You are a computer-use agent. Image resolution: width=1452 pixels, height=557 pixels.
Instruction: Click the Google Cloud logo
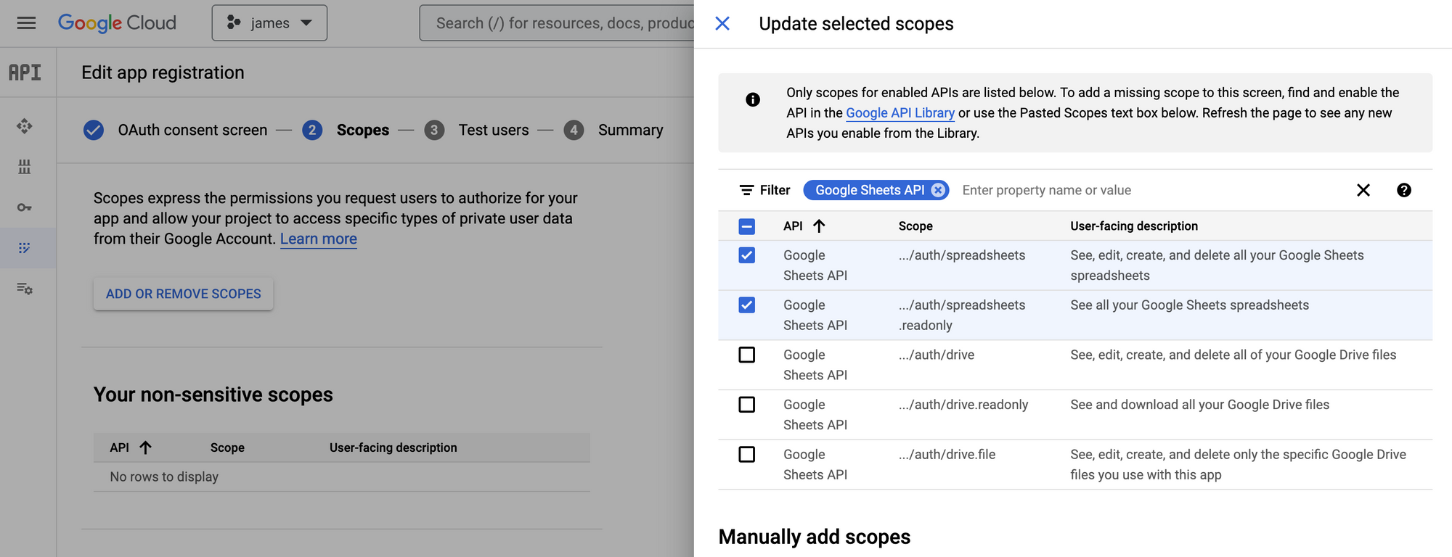[x=117, y=23]
